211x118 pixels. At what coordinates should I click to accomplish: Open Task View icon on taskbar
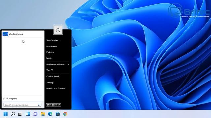20,114
